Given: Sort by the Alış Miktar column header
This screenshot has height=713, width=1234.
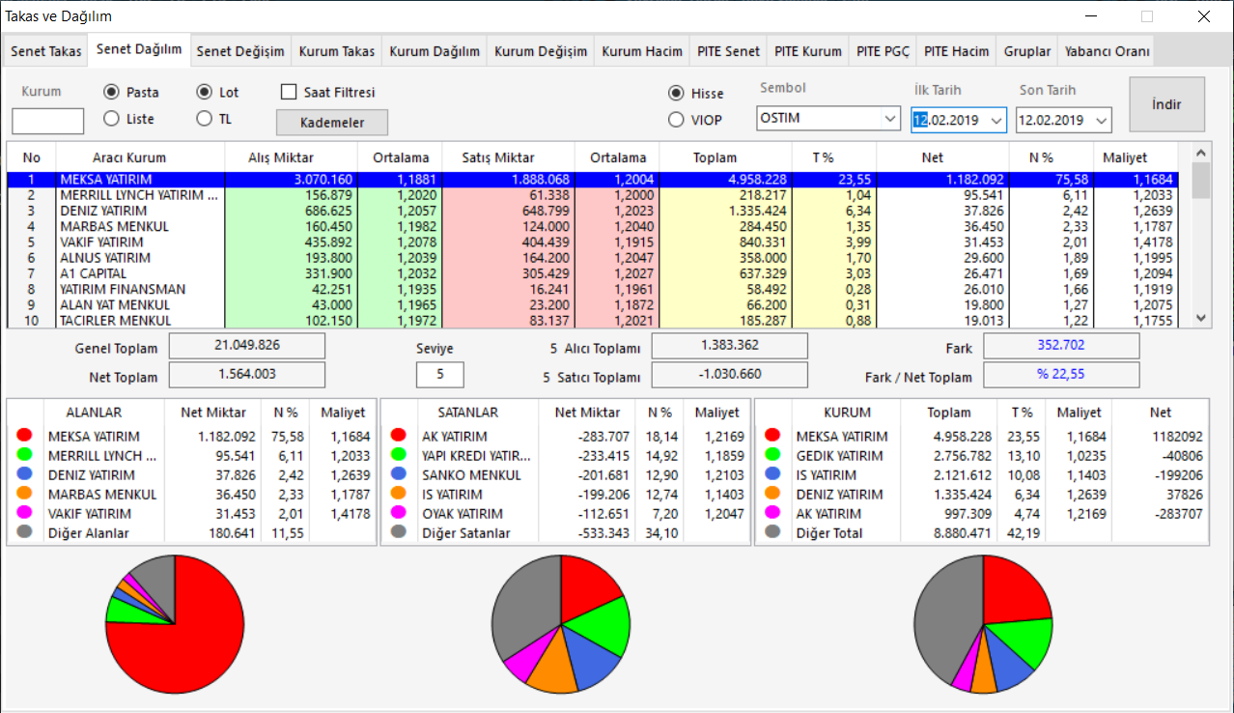Looking at the screenshot, I should tap(291, 157).
